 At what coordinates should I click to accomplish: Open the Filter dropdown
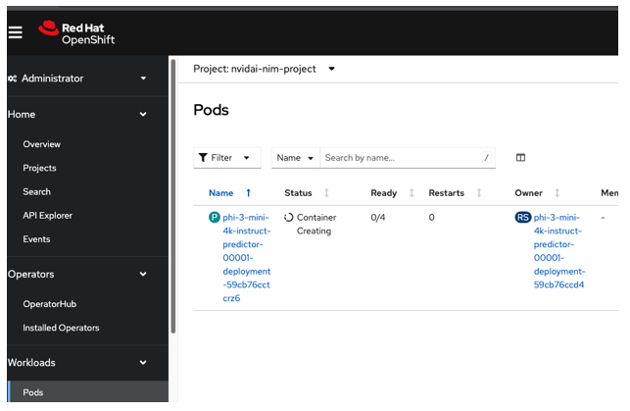click(x=226, y=158)
